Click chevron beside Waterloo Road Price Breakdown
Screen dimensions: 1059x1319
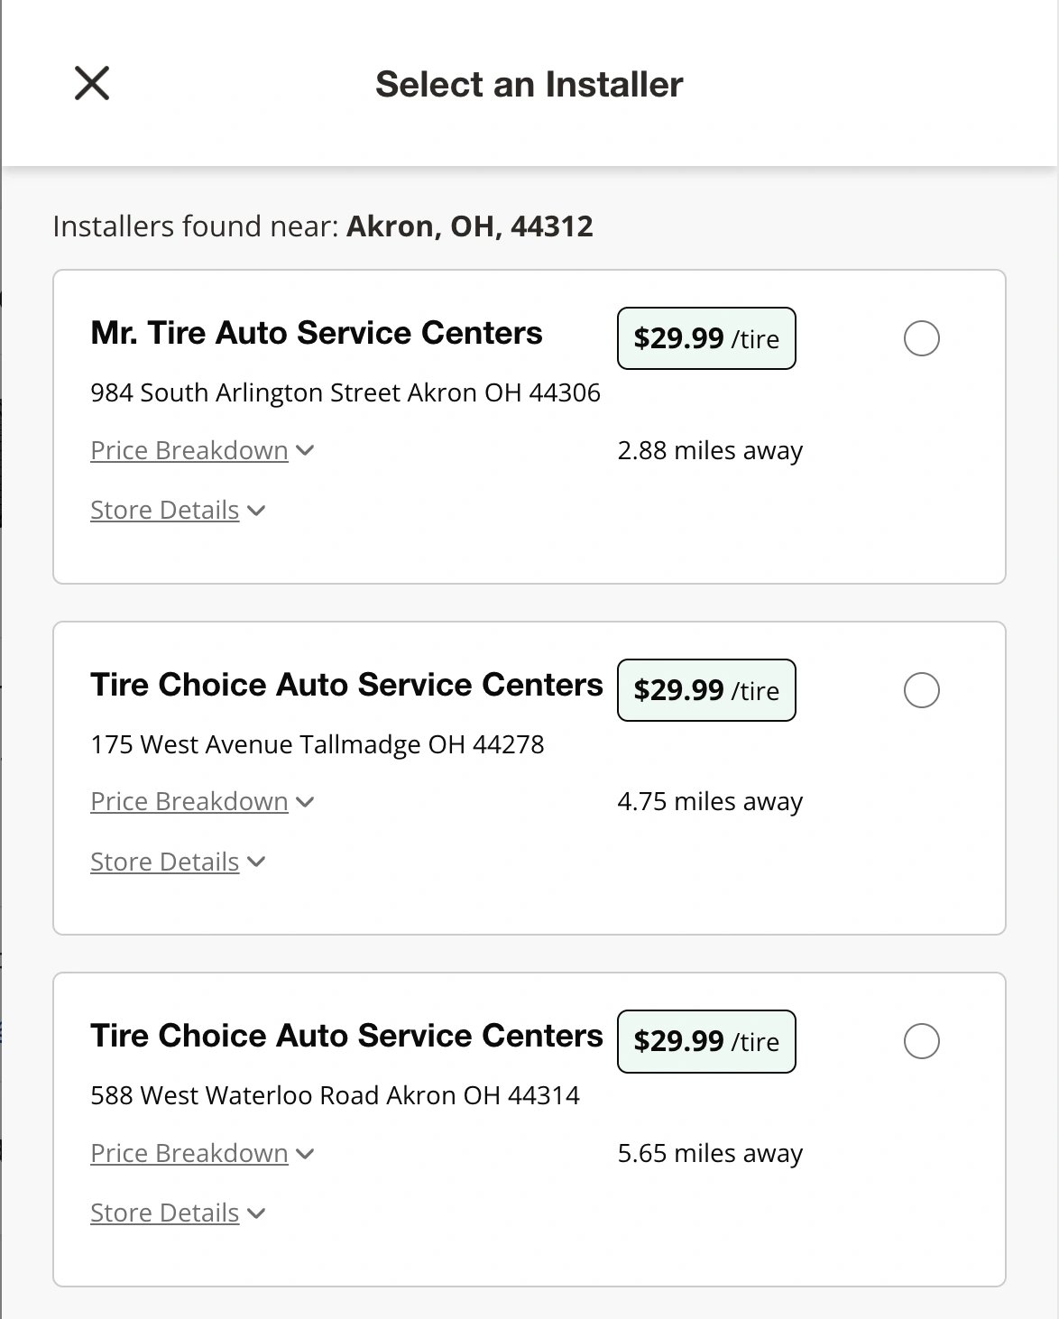[305, 1153]
